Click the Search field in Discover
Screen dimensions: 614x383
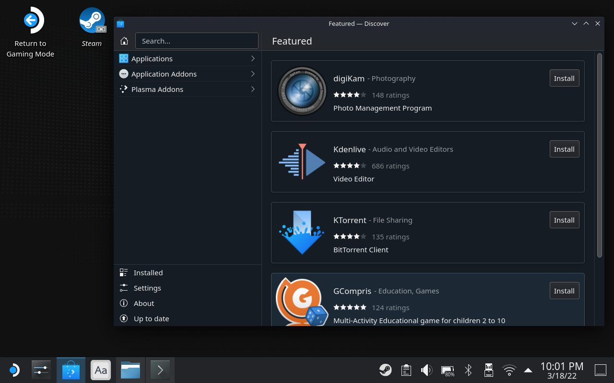click(197, 41)
